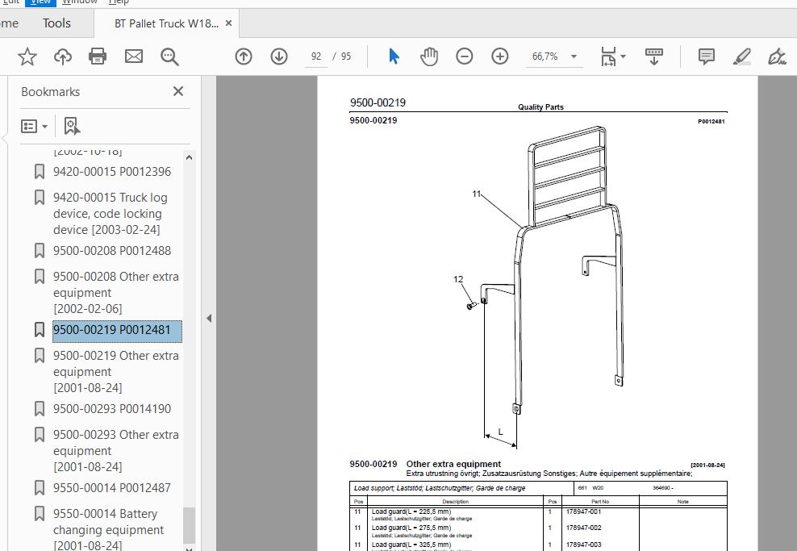Select the Hand pan tool
Screen dimensions: 797x551
(x=429, y=56)
